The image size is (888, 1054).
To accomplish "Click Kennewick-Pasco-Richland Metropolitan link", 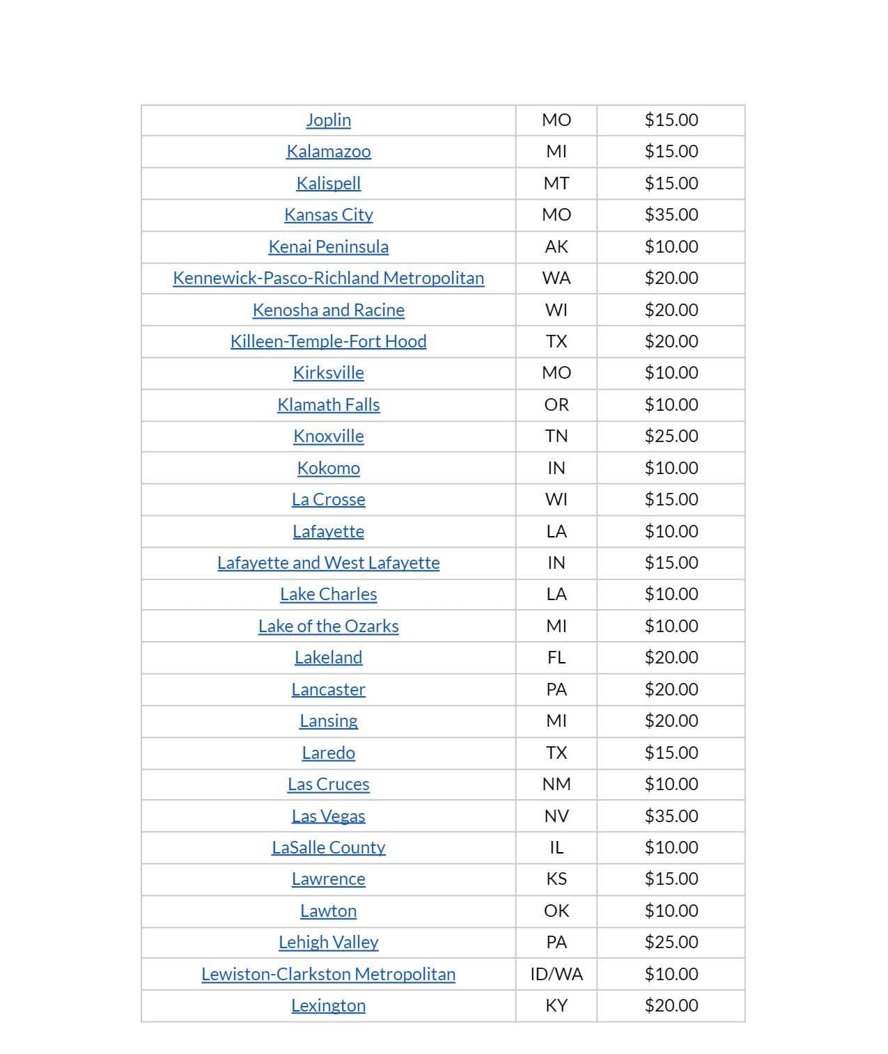I will [x=328, y=278].
